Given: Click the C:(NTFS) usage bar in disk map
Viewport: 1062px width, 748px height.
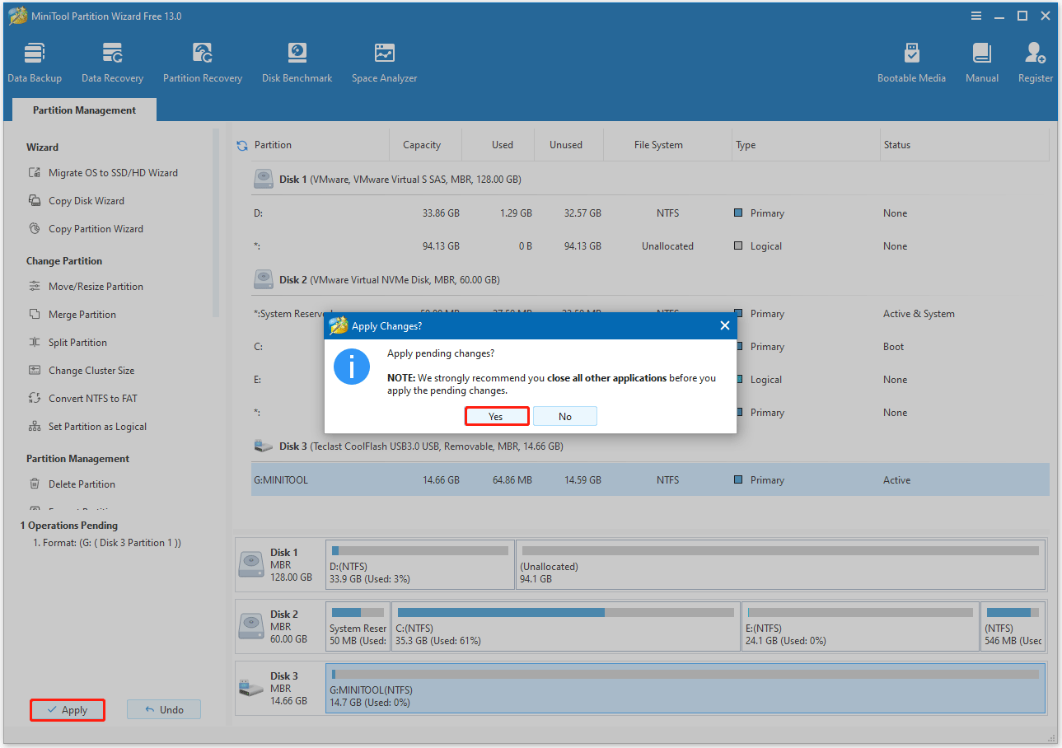Looking at the screenshot, I should (x=565, y=613).
